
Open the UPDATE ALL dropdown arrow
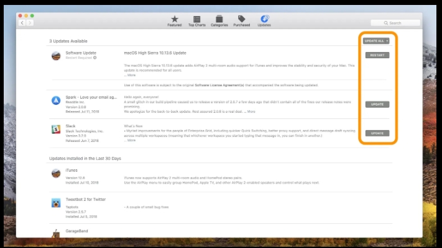387,41
